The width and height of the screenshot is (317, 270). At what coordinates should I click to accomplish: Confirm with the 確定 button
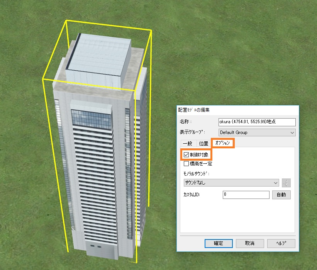219,243
